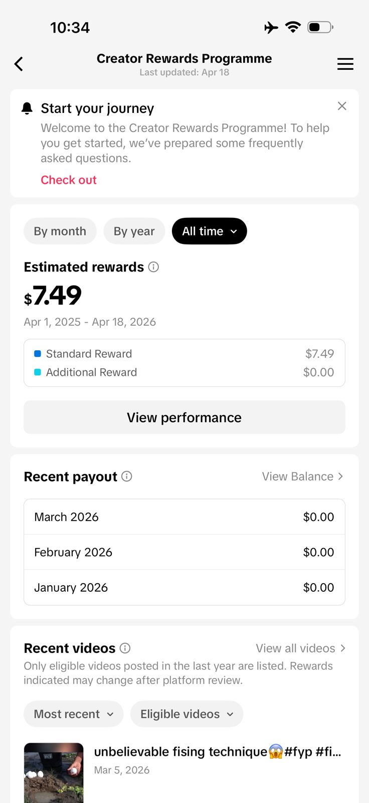This screenshot has width=369, height=803.
Task: Tap the blue Standard Reward swatch
Action: [38, 354]
